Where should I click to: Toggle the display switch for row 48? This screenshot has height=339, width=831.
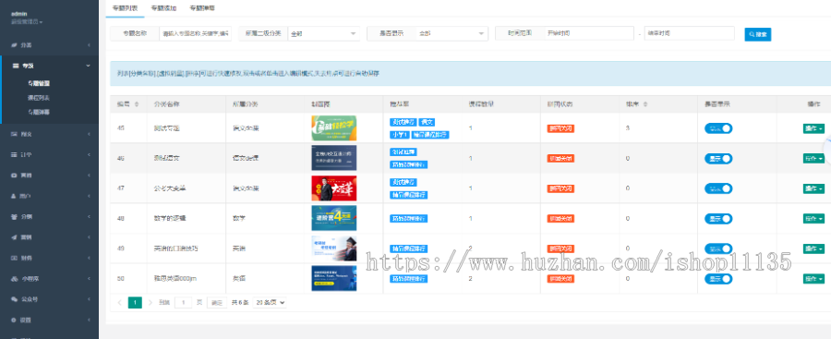(x=718, y=219)
